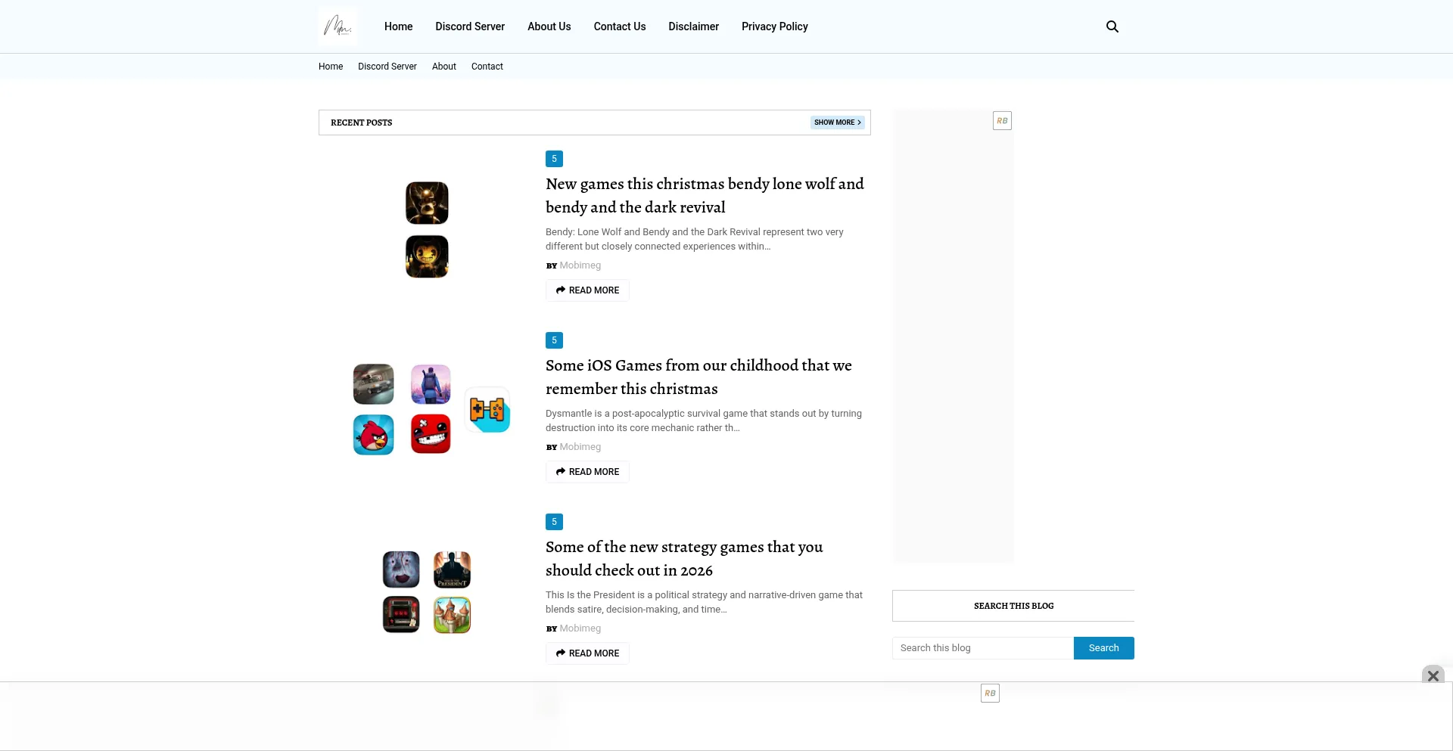Screen dimensions: 1453x751
Task: Click "Contact" in the secondary navigation bar
Action: (487, 67)
